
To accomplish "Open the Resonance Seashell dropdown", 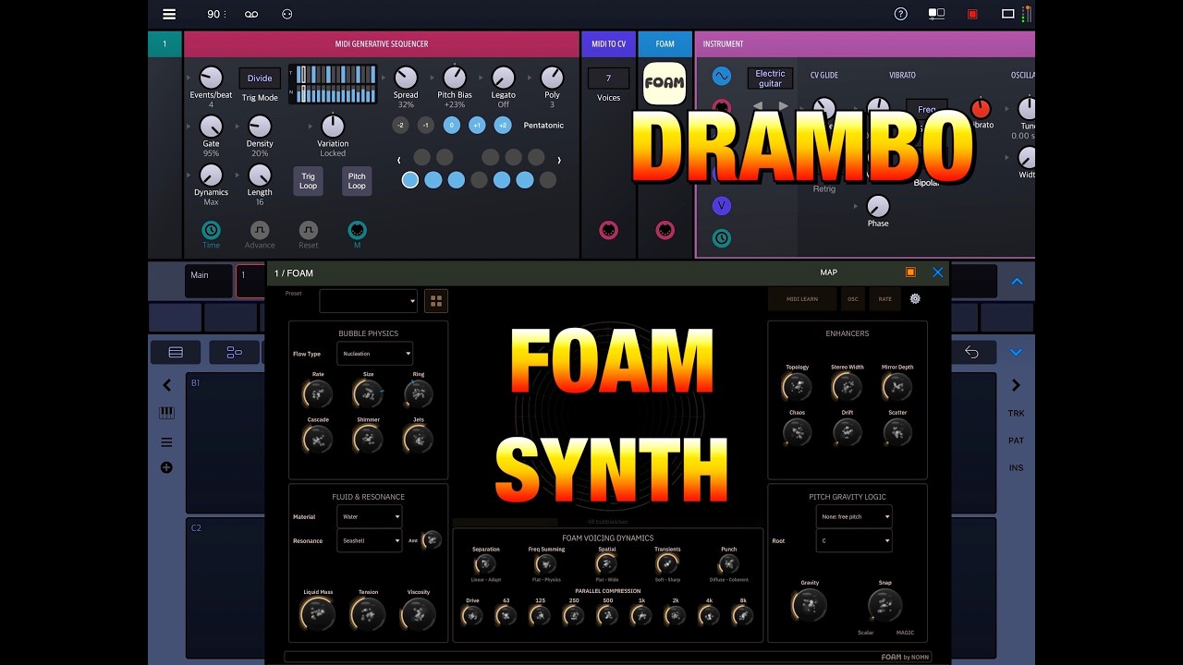I will coord(370,541).
